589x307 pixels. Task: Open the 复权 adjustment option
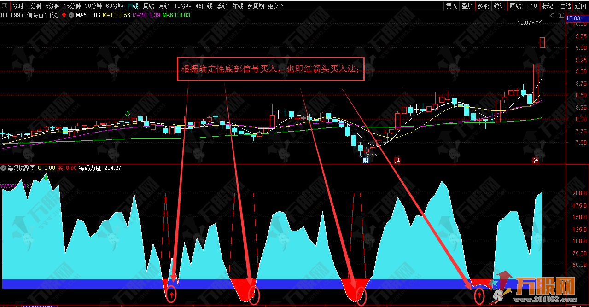coord(452,6)
